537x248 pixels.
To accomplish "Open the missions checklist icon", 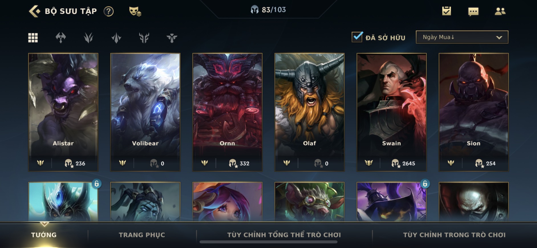I will [x=447, y=11].
